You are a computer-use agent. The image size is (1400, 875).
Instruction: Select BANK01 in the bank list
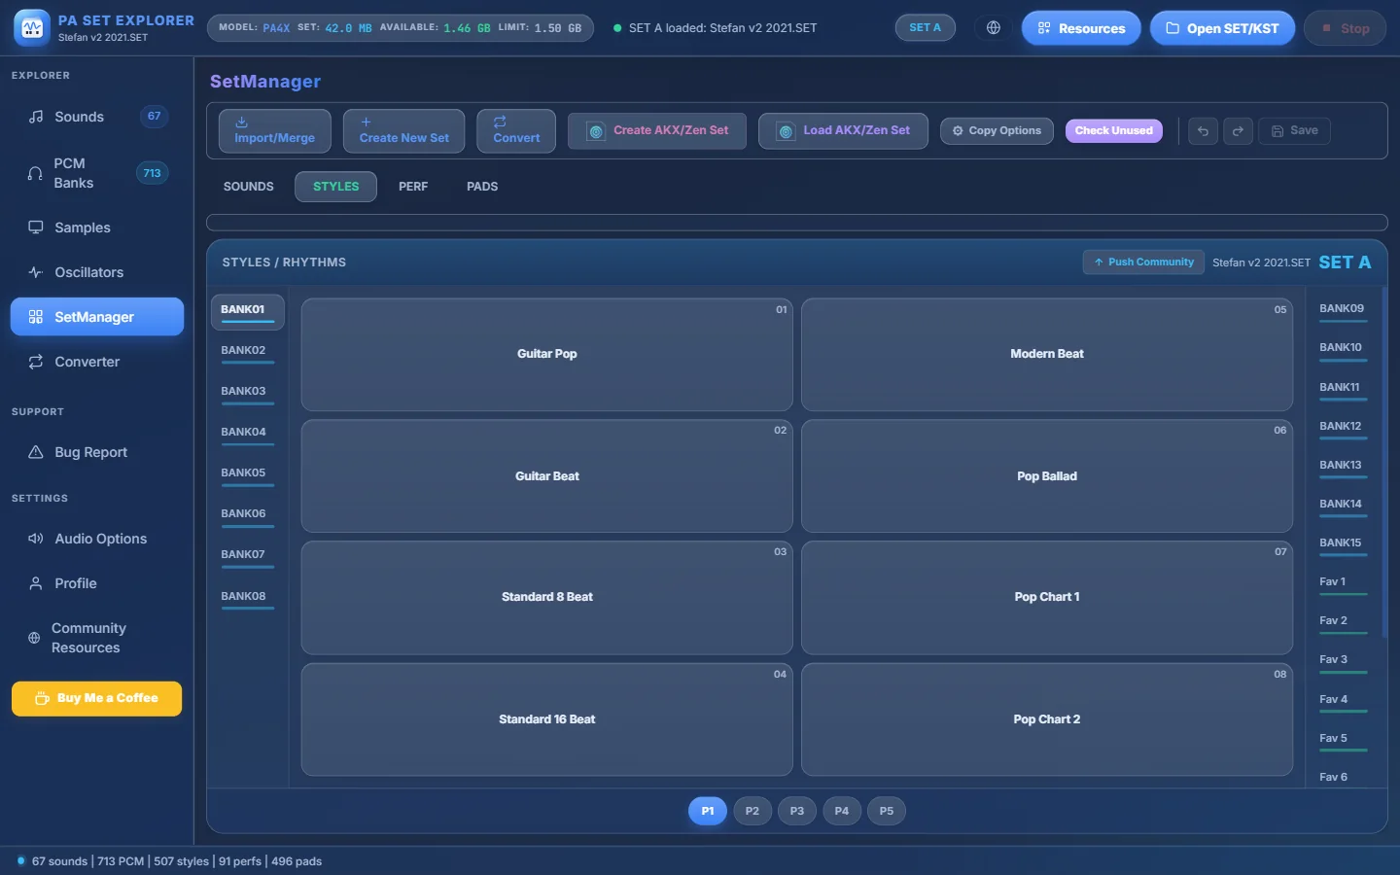[x=247, y=312]
